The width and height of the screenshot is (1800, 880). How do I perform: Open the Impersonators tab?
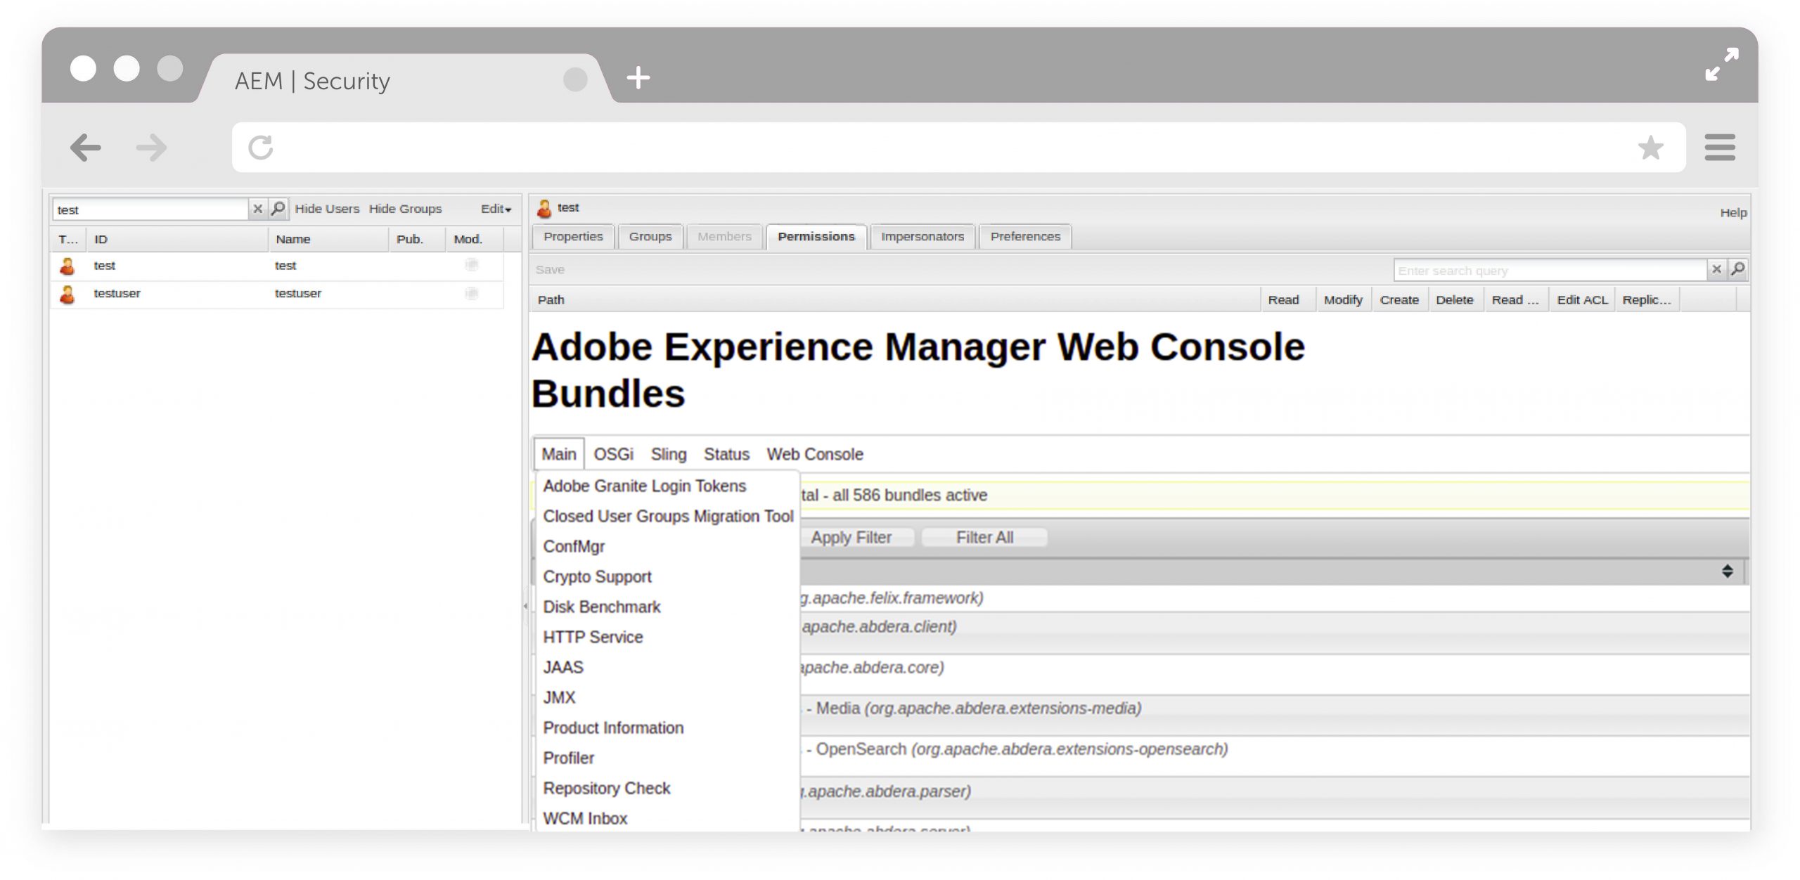(922, 237)
